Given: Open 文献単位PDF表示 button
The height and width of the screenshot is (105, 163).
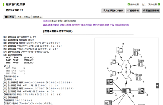Looking at the screenshot, I should (113, 11).
